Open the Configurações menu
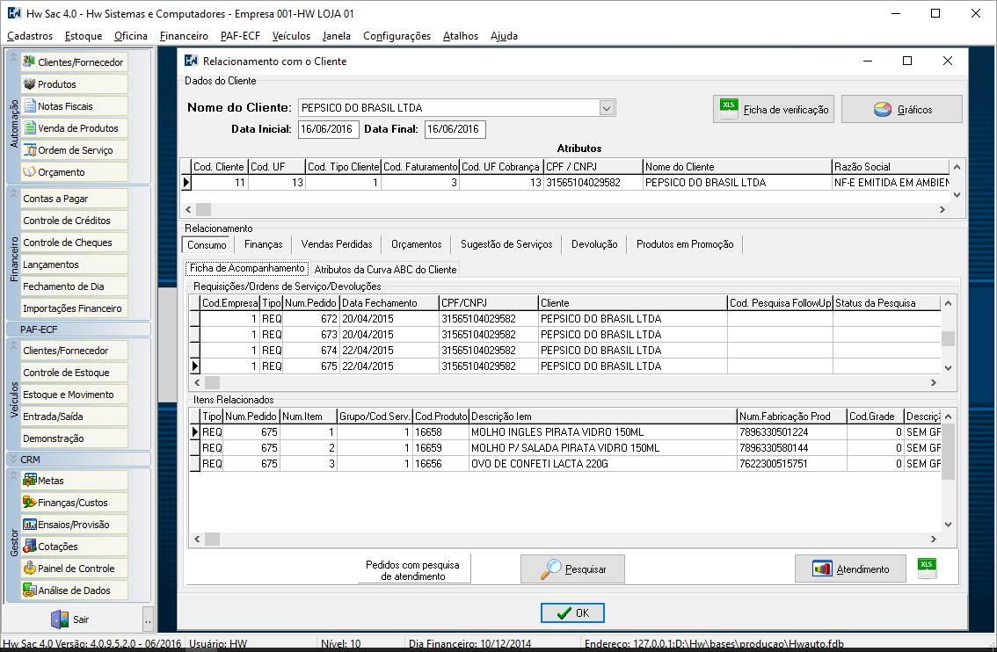997x652 pixels. [x=397, y=35]
